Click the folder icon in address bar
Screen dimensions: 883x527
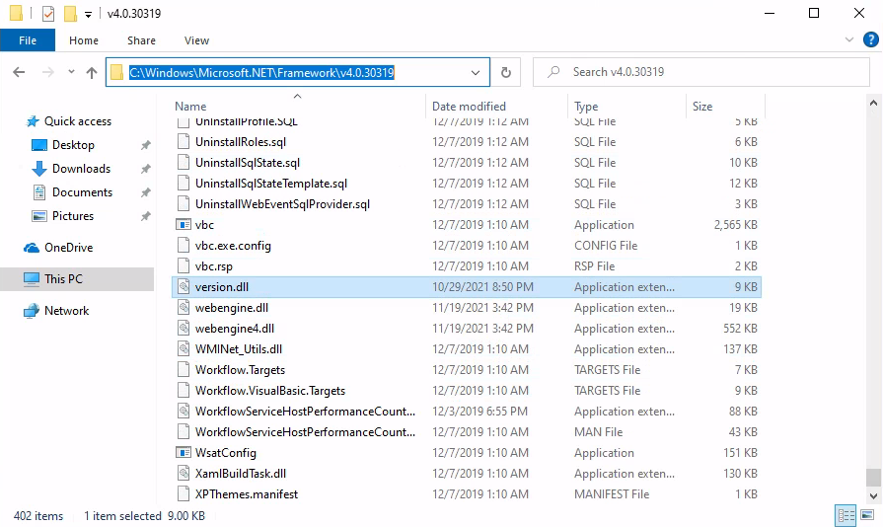coord(116,72)
